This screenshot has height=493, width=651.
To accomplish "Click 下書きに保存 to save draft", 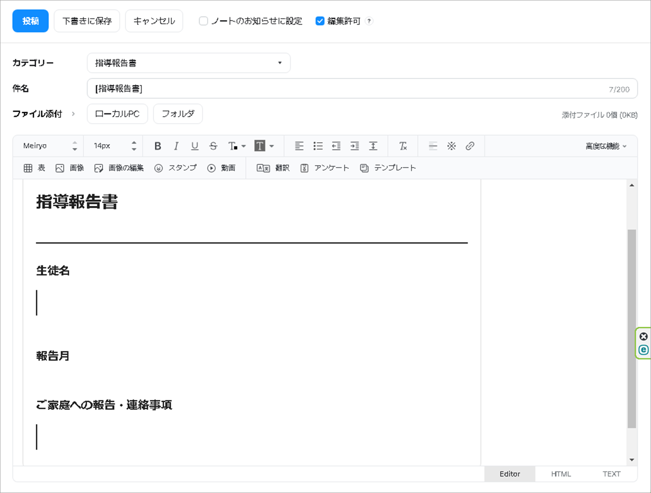I will click(x=87, y=21).
